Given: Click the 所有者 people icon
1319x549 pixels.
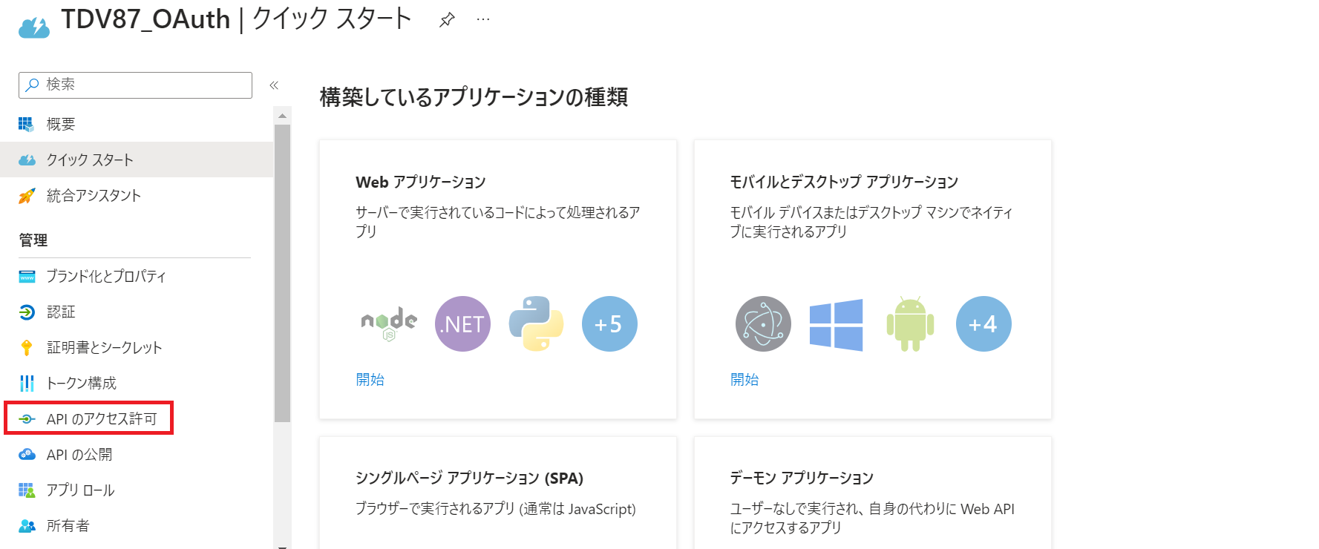Looking at the screenshot, I should click(x=27, y=526).
